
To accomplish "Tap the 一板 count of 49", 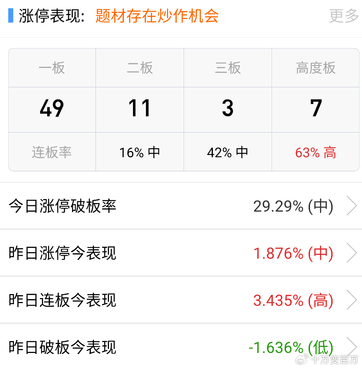I will 52,109.
